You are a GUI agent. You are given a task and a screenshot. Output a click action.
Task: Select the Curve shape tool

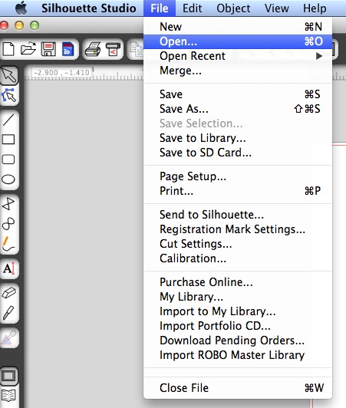pyautogui.click(x=8, y=223)
